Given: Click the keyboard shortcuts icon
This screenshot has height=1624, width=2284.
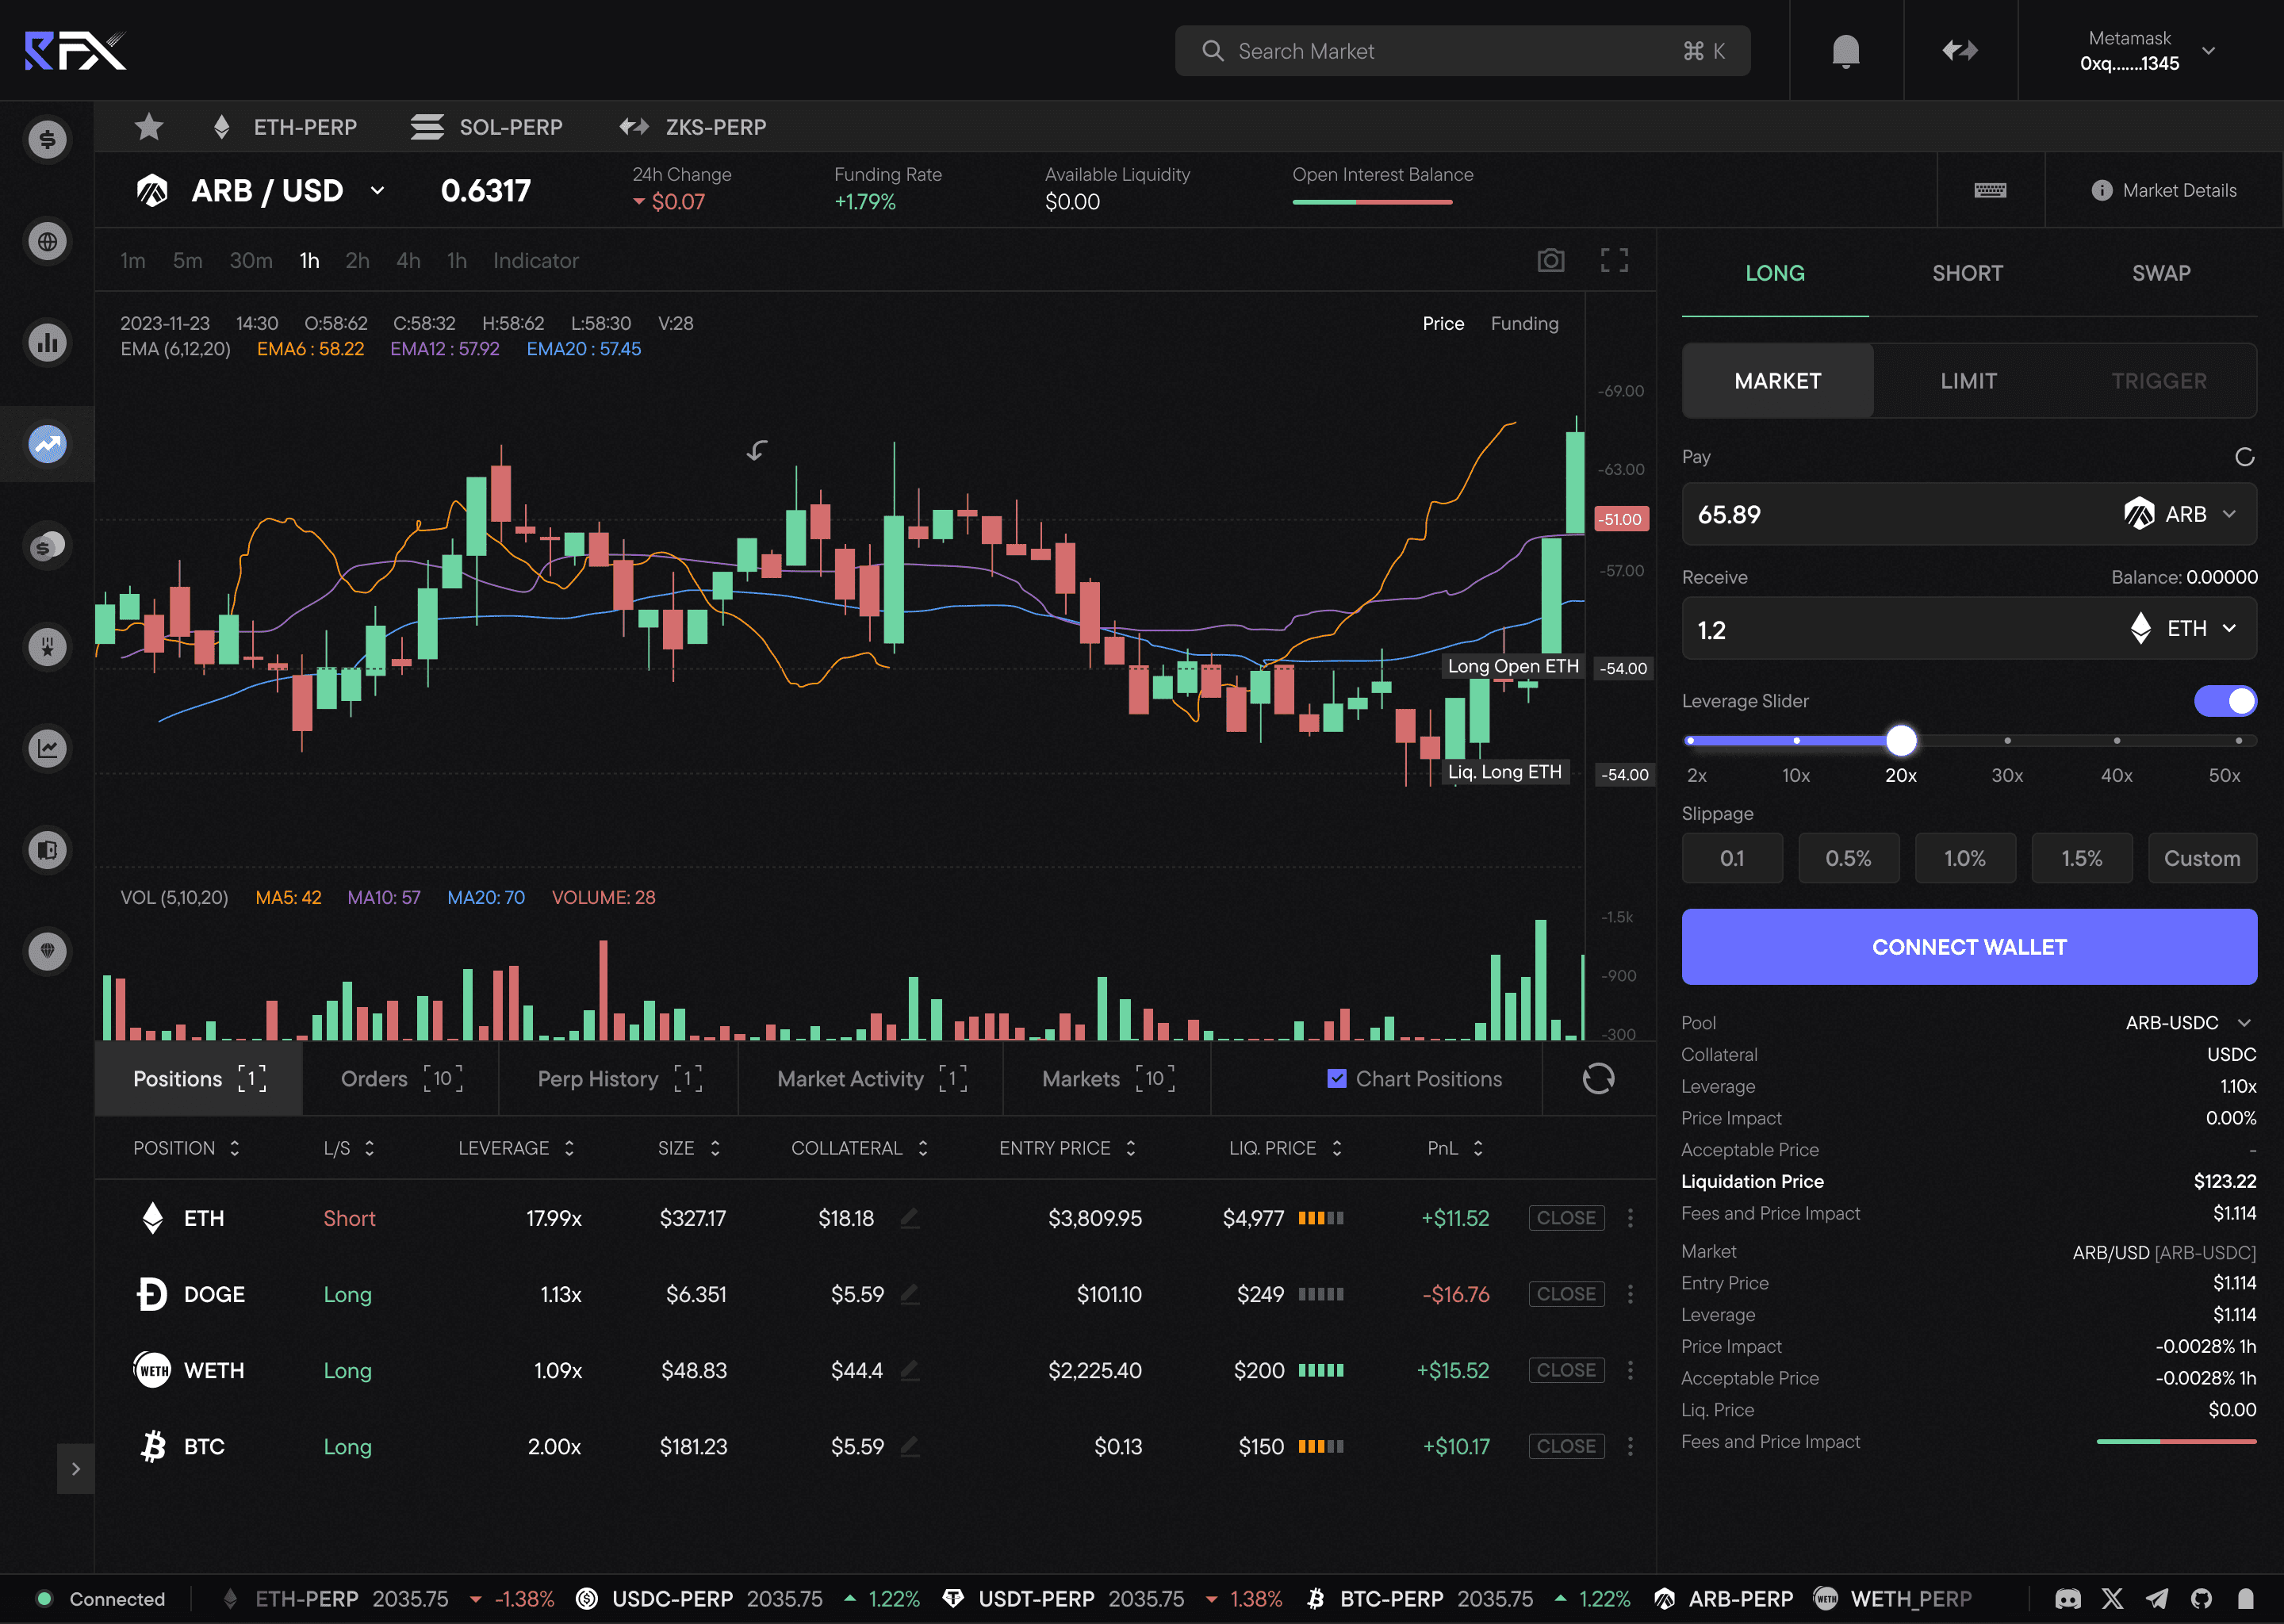Looking at the screenshot, I should pyautogui.click(x=1990, y=190).
